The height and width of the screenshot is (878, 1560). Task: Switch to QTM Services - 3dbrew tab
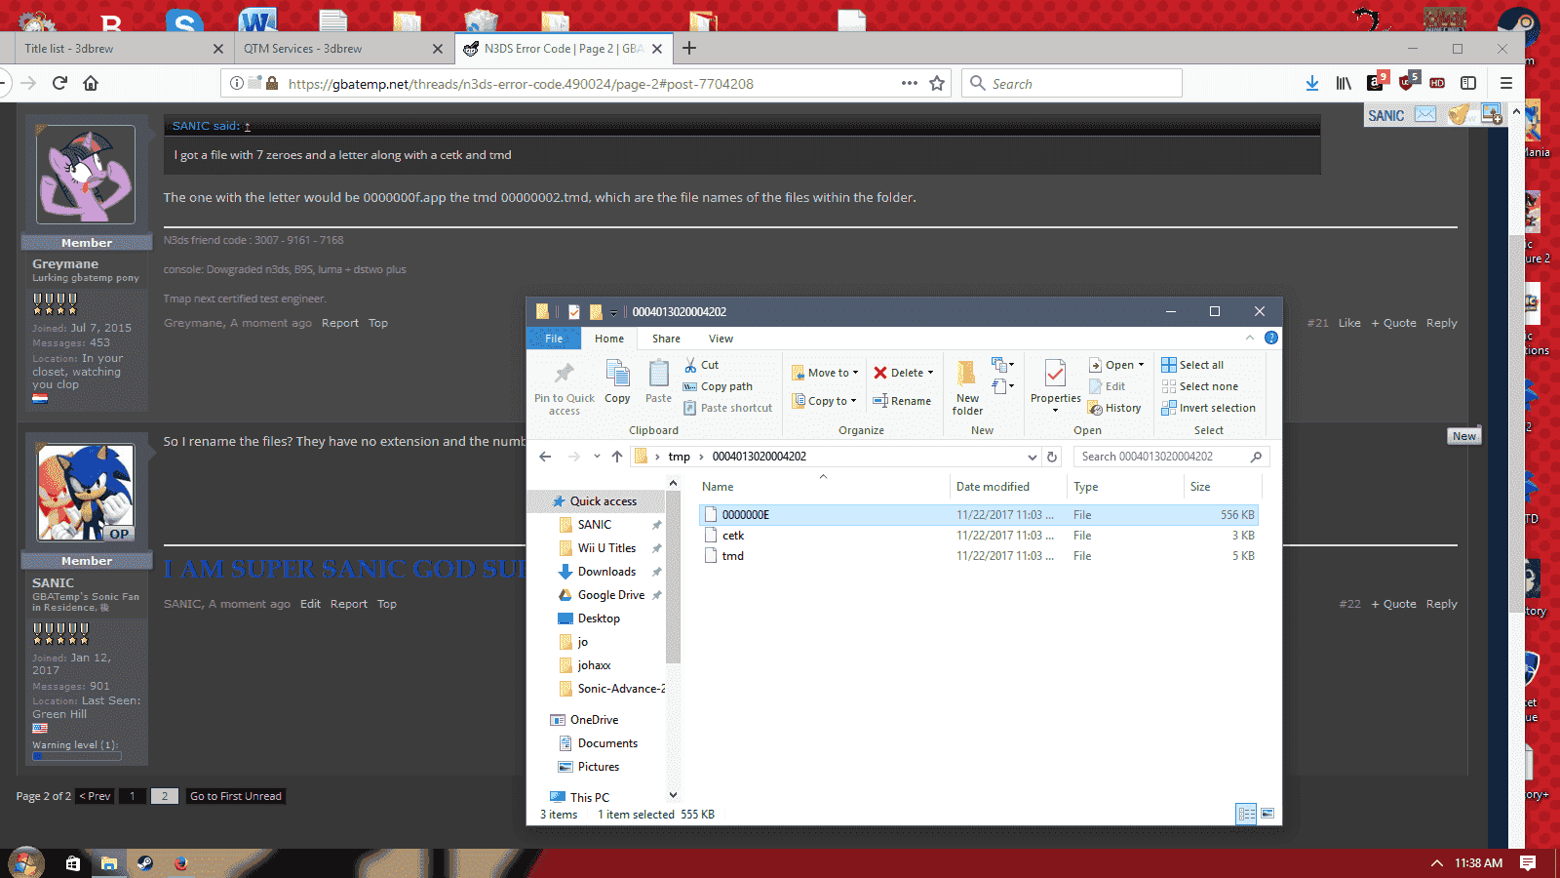point(302,49)
